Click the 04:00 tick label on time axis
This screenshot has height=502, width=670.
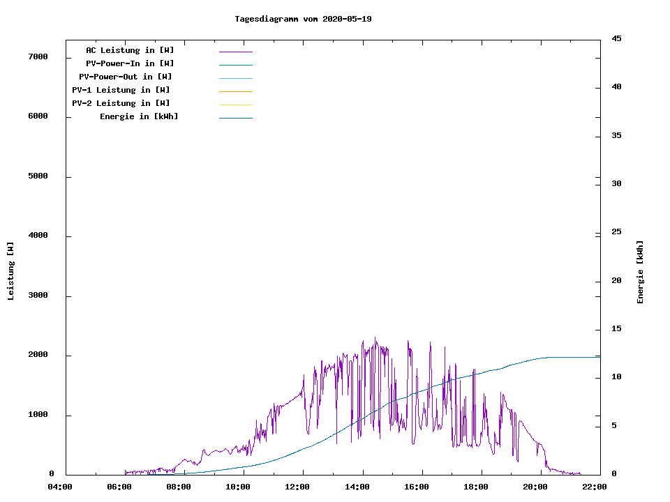[61, 487]
